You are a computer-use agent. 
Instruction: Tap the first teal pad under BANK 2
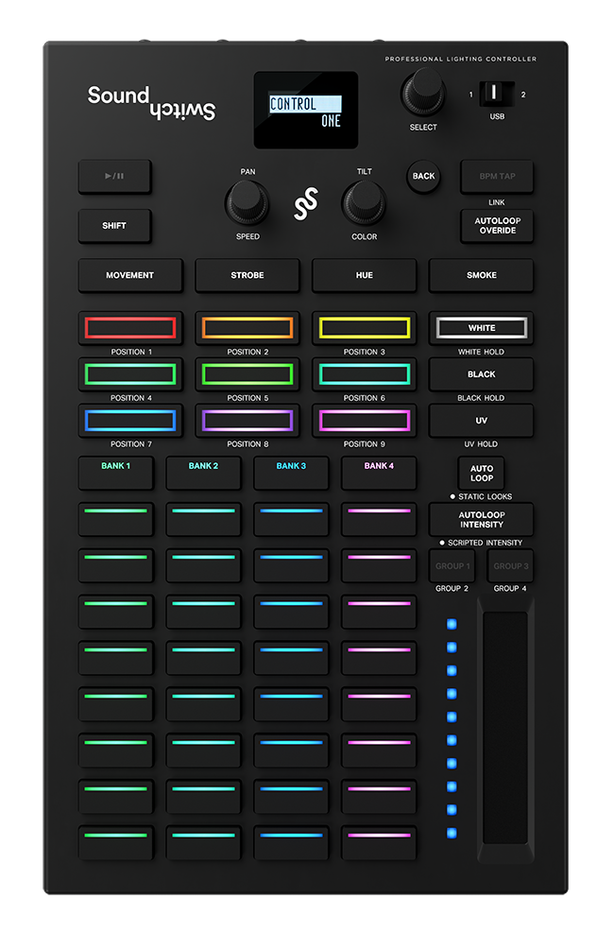pos(203,520)
